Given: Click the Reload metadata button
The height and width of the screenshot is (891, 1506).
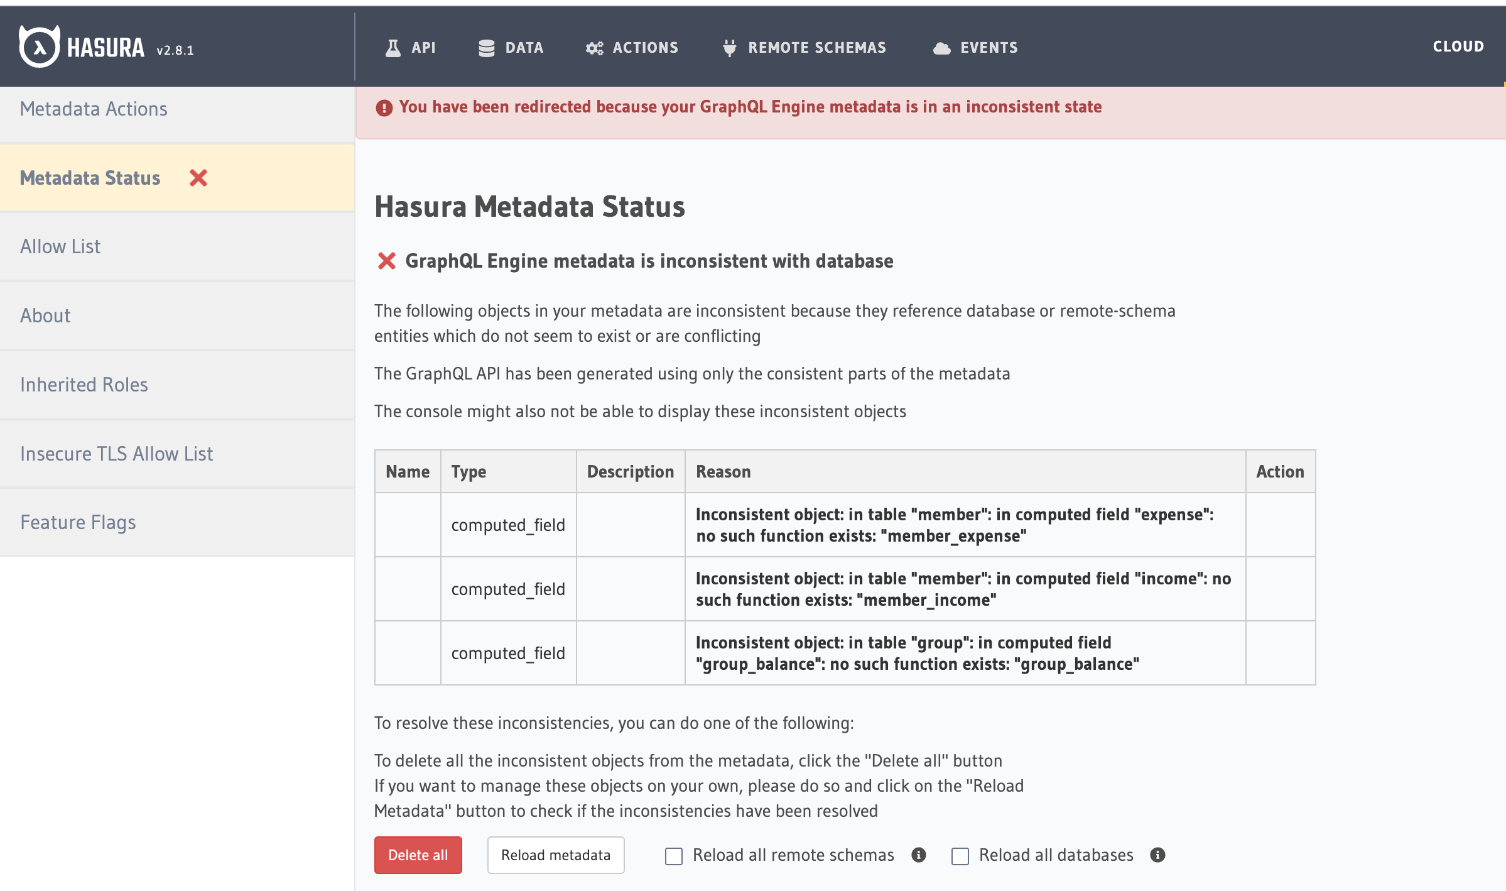Looking at the screenshot, I should tap(556, 855).
